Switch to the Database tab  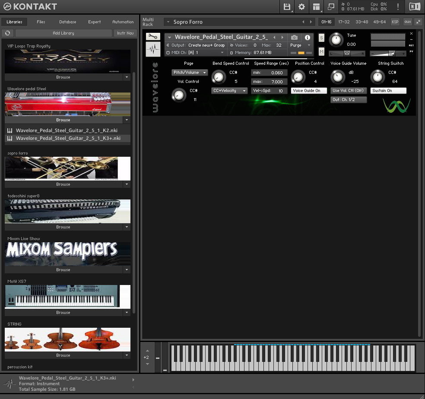[x=68, y=22]
